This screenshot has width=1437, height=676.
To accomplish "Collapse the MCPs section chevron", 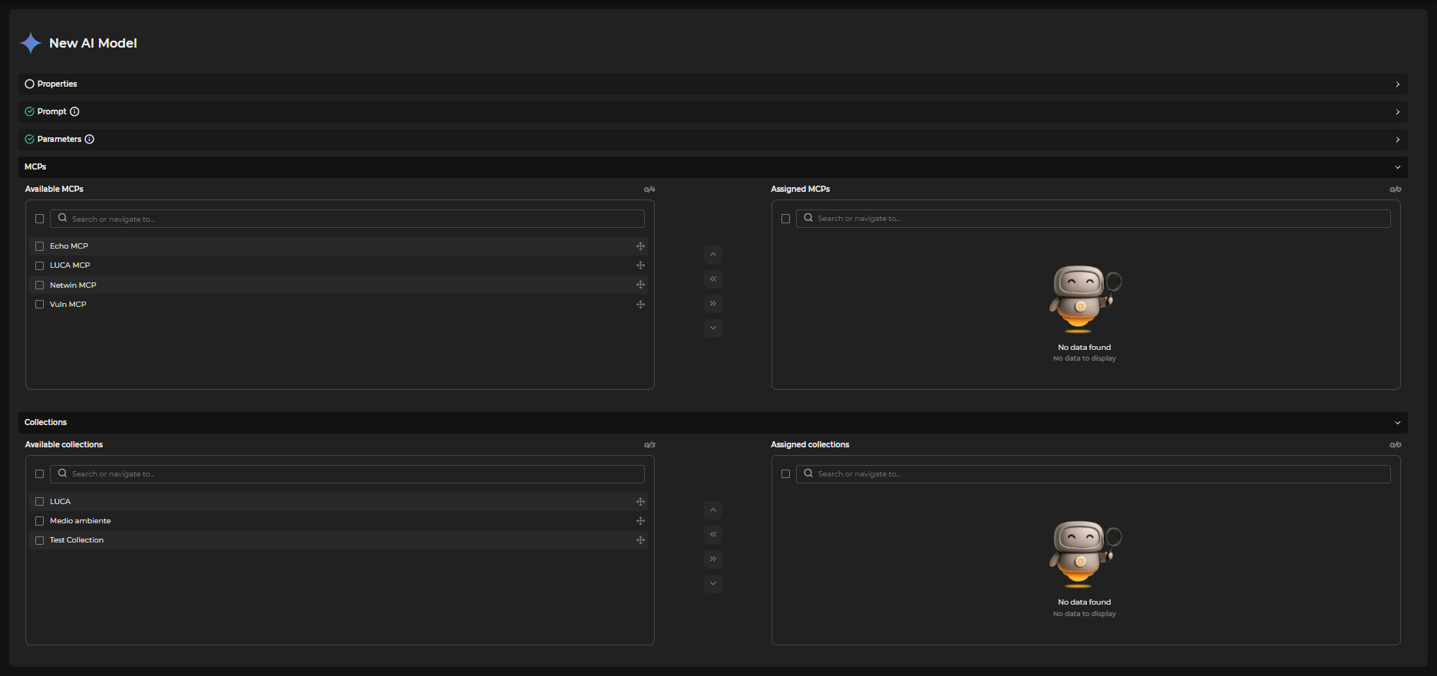I will click(1397, 167).
